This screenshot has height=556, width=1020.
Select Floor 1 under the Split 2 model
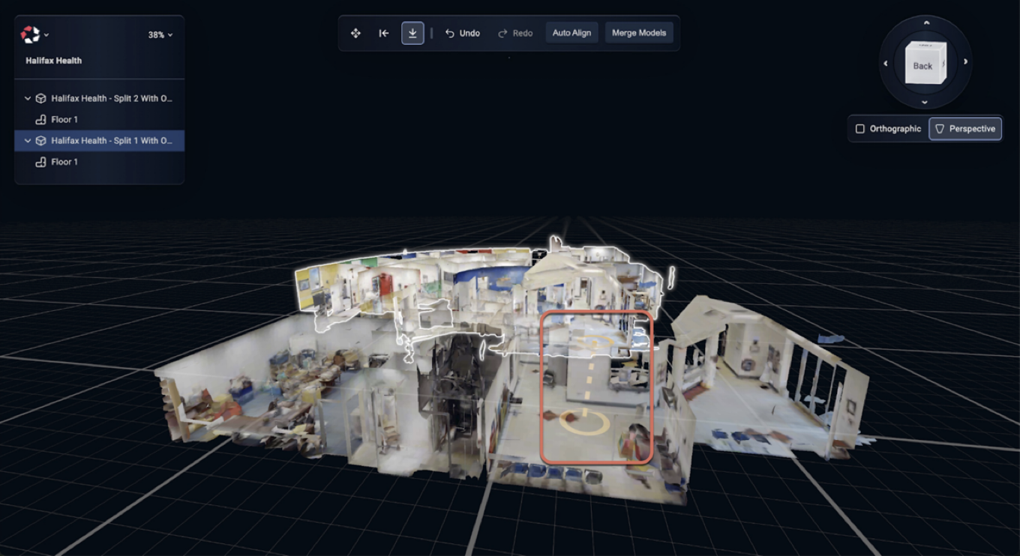(x=64, y=120)
